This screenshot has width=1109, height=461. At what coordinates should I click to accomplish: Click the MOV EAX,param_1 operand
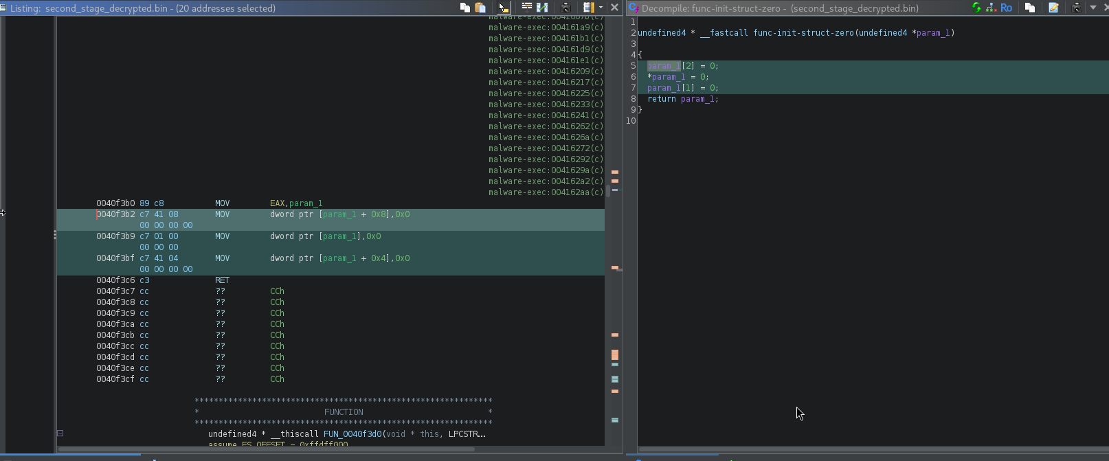[296, 203]
